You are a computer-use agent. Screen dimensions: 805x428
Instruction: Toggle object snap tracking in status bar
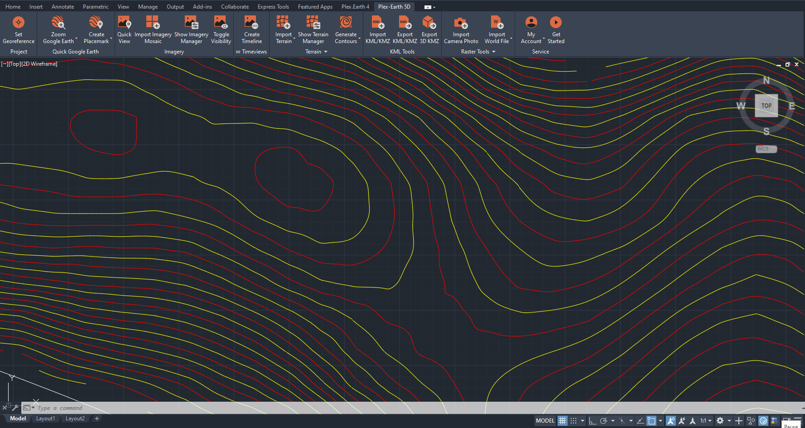[640, 421]
